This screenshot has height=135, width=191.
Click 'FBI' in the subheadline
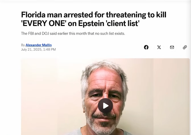pyautogui.click(x=31, y=33)
